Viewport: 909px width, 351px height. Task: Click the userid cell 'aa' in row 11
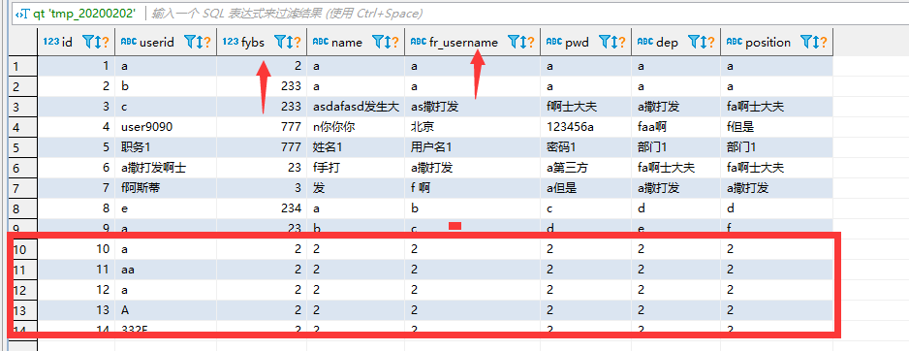point(166,270)
